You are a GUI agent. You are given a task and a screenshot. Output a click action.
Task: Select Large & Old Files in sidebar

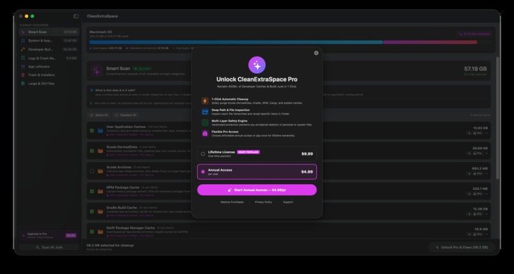49,83
